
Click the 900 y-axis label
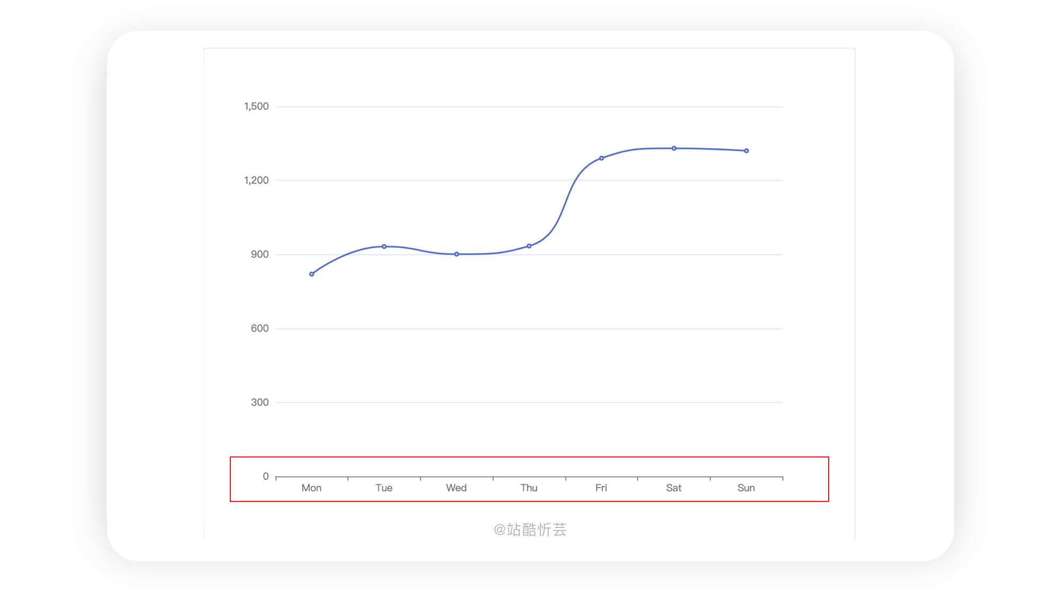[x=259, y=254]
